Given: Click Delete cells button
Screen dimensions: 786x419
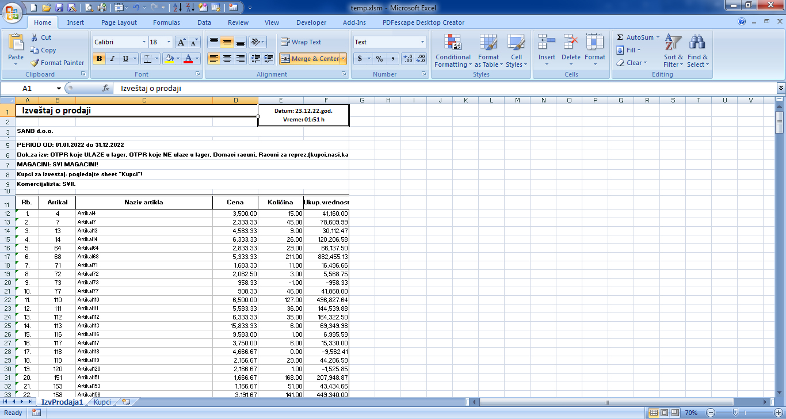Looking at the screenshot, I should click(x=571, y=51).
